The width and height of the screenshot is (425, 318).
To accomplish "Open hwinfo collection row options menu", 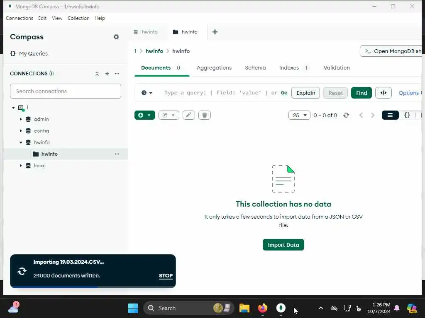I will point(117,154).
